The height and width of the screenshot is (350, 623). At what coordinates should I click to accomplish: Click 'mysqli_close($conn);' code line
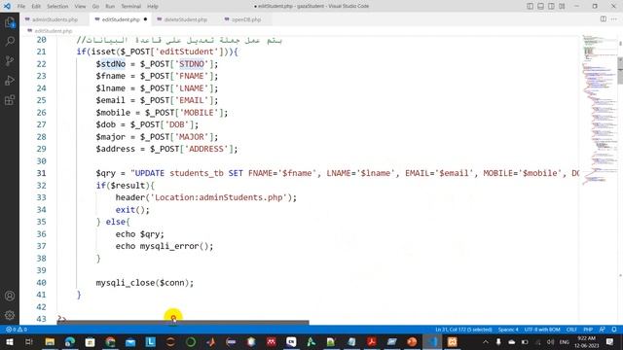click(145, 283)
